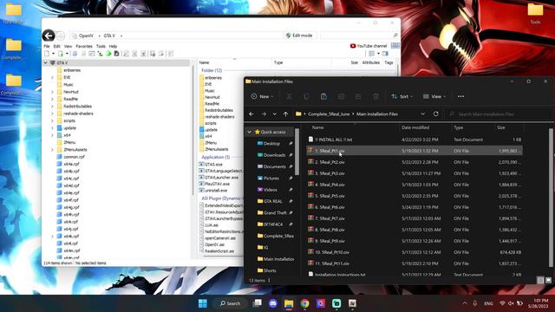Expand the x64 folder in OpenIV tree
Viewport: 555px width, 312px height.
[52, 135]
